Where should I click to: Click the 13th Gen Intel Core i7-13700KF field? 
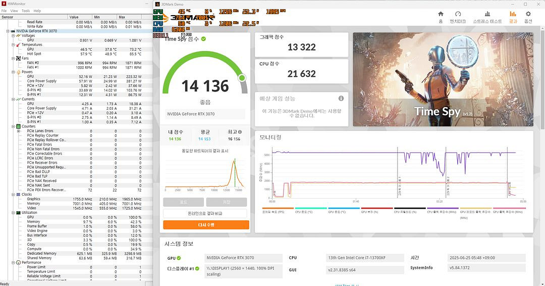coord(365,258)
